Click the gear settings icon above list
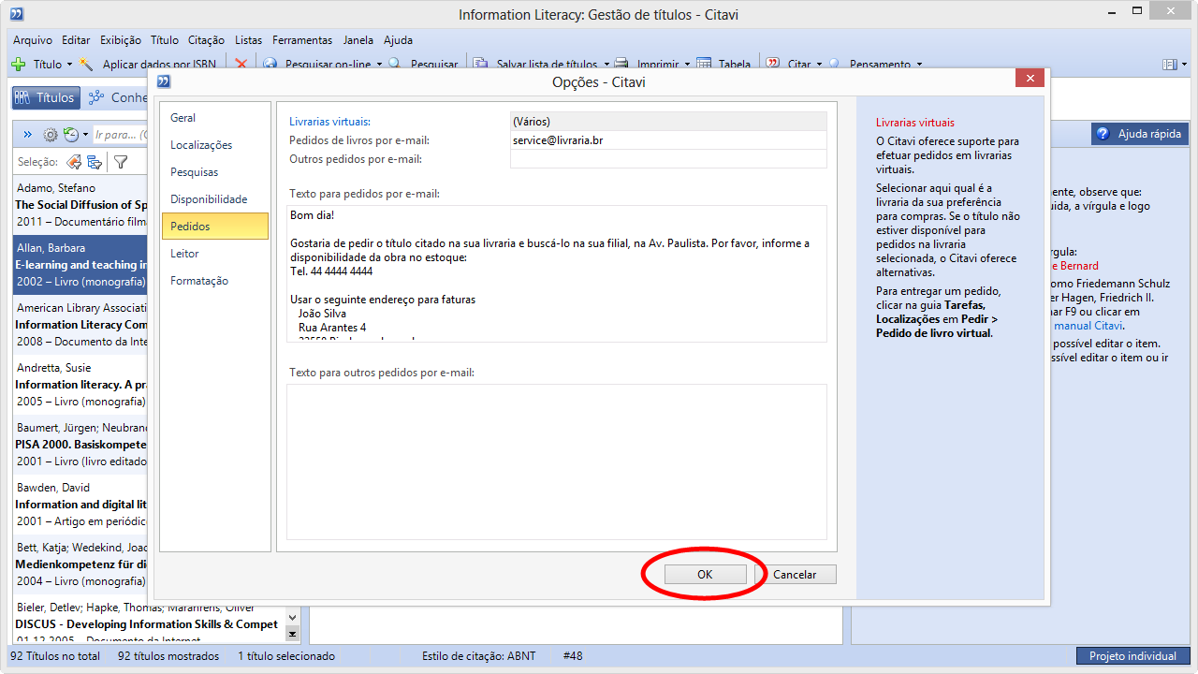 pos(51,135)
